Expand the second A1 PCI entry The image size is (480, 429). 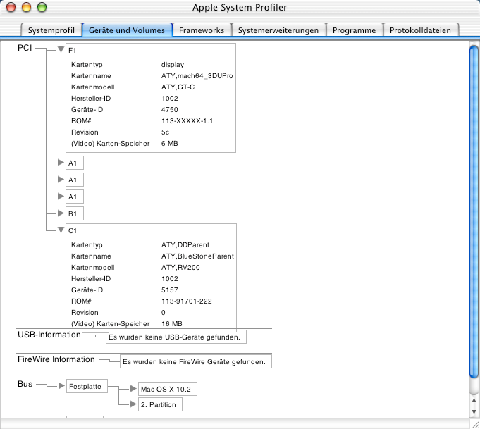coord(61,180)
